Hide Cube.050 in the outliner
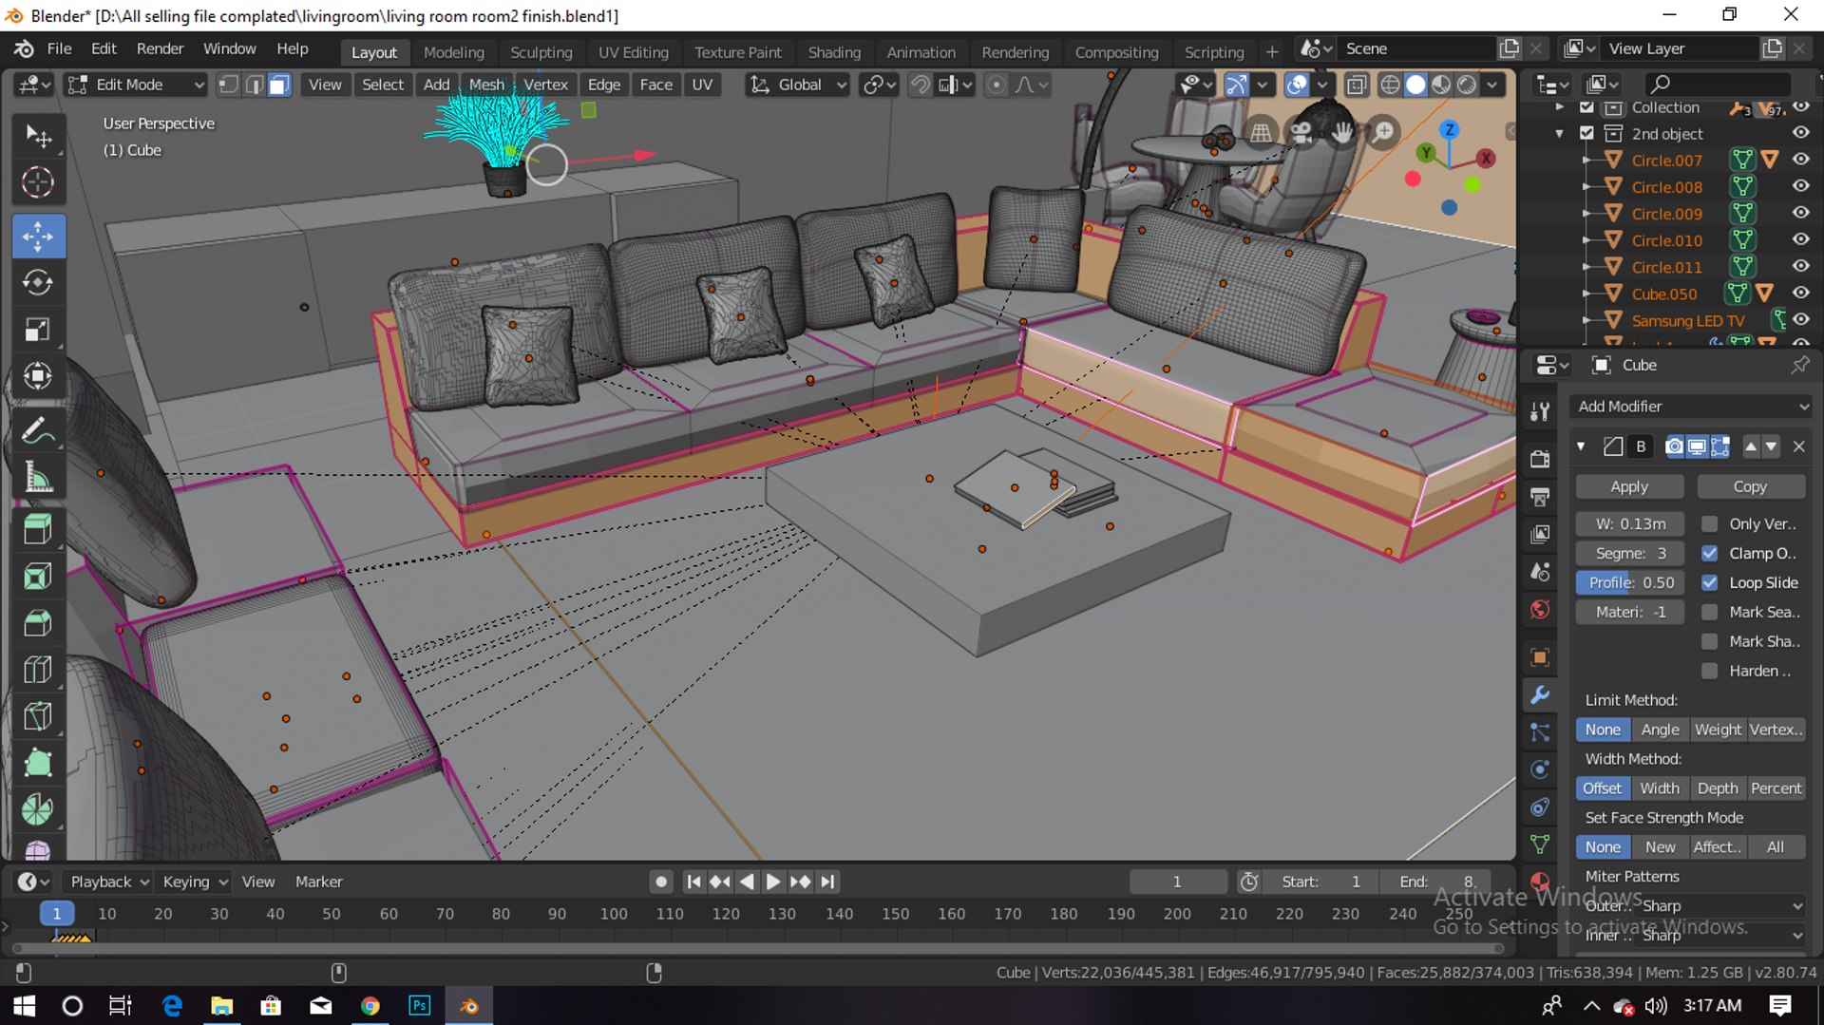Viewport: 1824px width, 1025px height. 1800,294
